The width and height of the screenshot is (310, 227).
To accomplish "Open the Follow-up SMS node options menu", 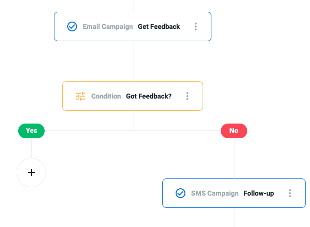I will click(289, 193).
